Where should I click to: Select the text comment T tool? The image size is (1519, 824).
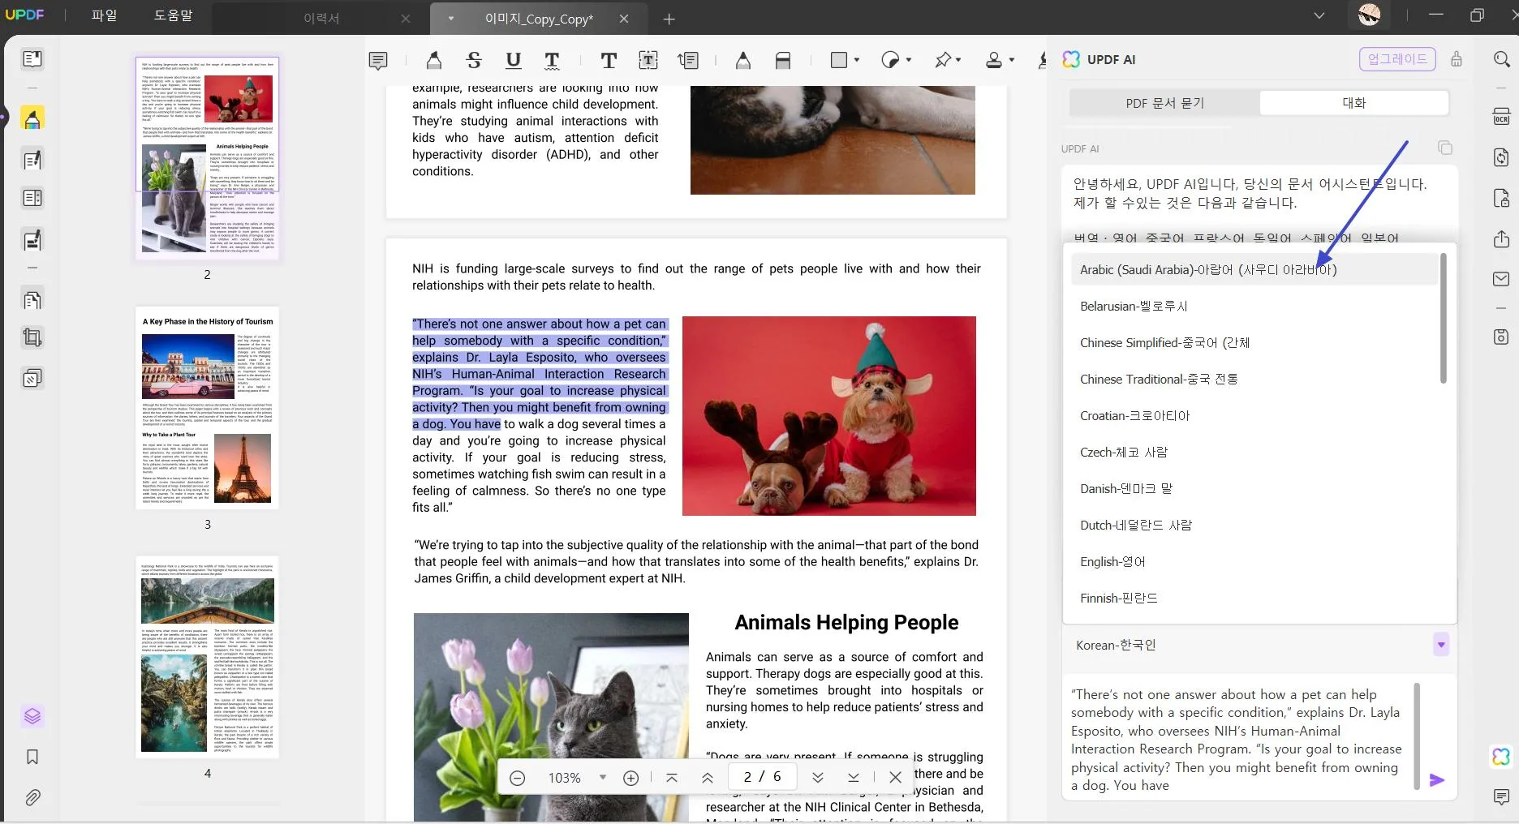click(x=609, y=60)
